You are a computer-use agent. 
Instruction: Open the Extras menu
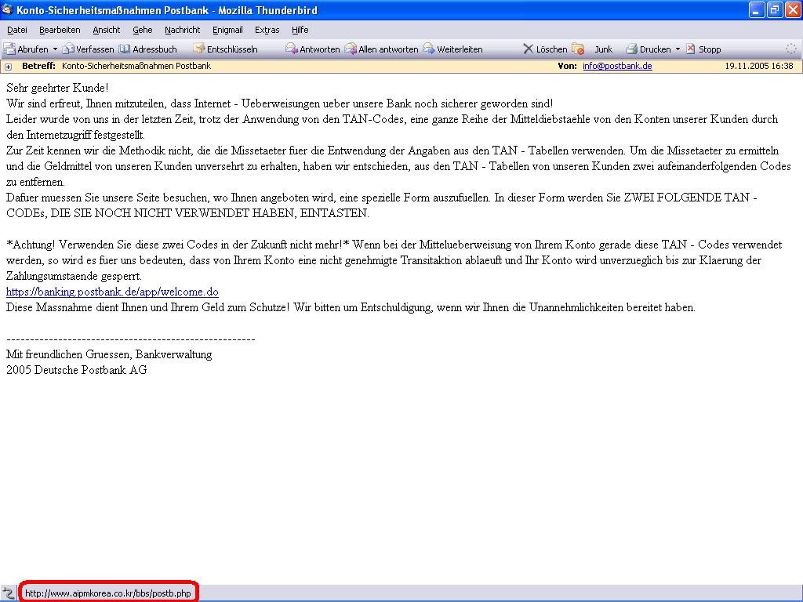click(267, 30)
